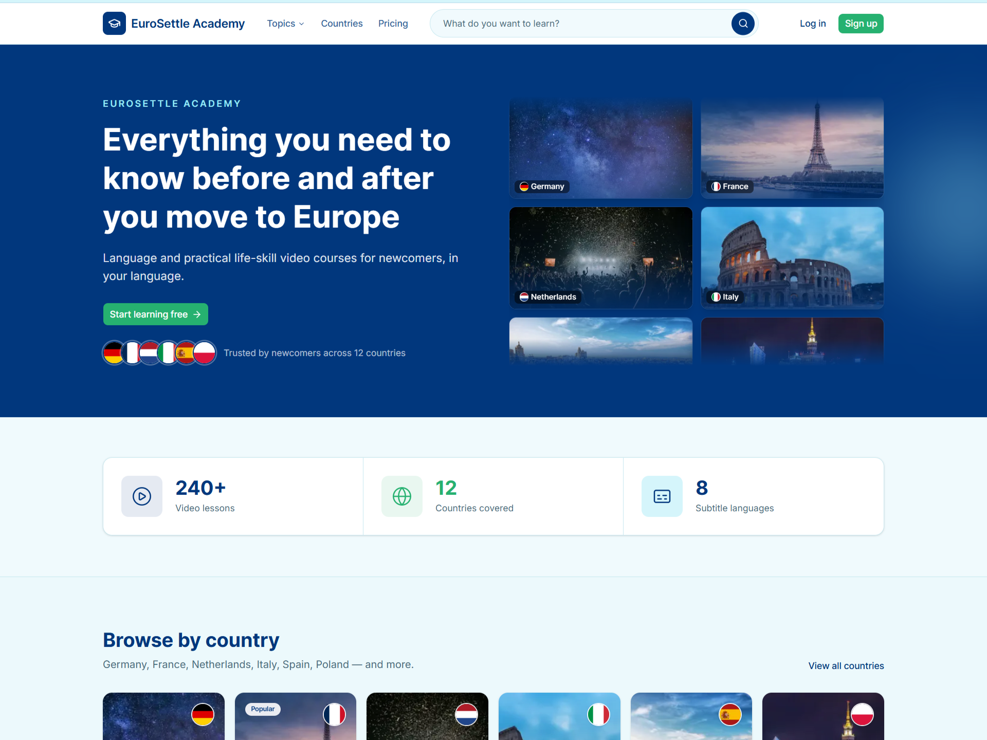The width and height of the screenshot is (987, 740).
Task: Click the Netherlands flag on browse card
Action: (466, 714)
